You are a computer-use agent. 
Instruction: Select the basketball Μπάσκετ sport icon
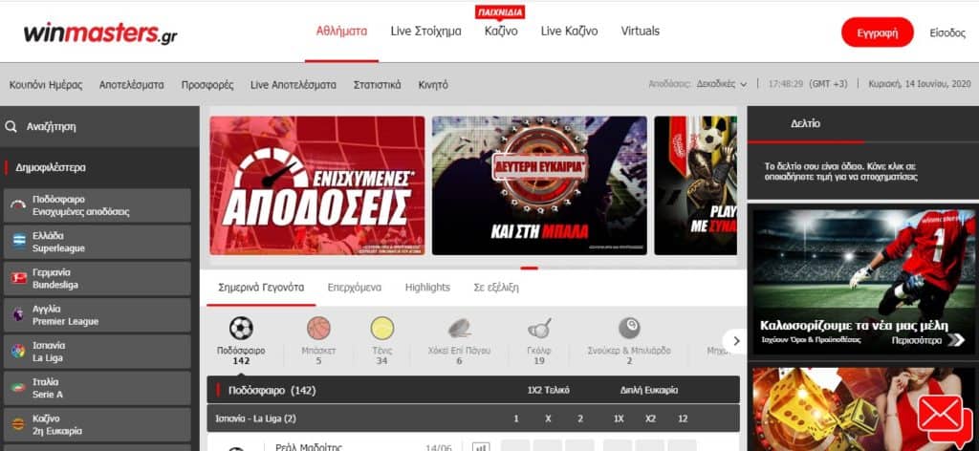(x=318, y=328)
